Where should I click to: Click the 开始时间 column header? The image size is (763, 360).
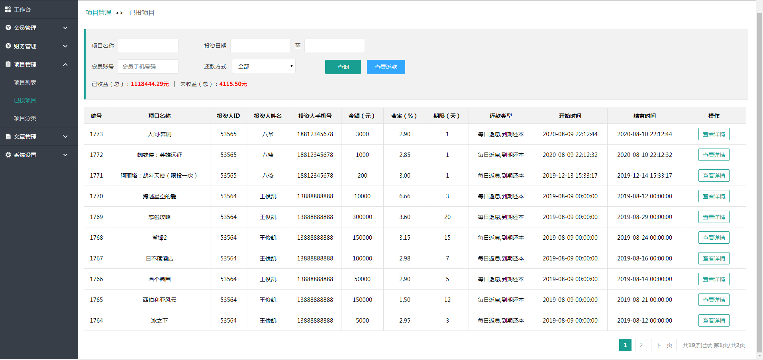point(570,116)
